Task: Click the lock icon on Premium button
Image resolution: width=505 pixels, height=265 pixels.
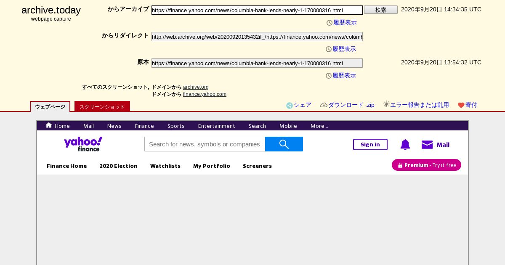Action: (400, 165)
